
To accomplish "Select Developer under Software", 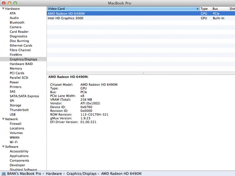I will (x=17, y=165).
